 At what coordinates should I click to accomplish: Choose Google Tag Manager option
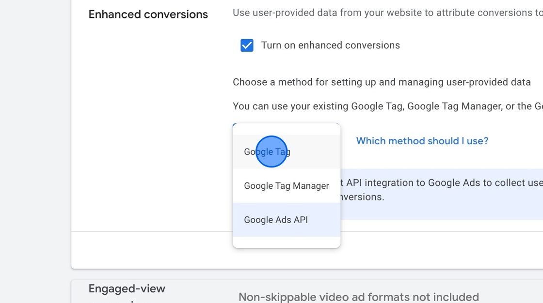pos(287,186)
